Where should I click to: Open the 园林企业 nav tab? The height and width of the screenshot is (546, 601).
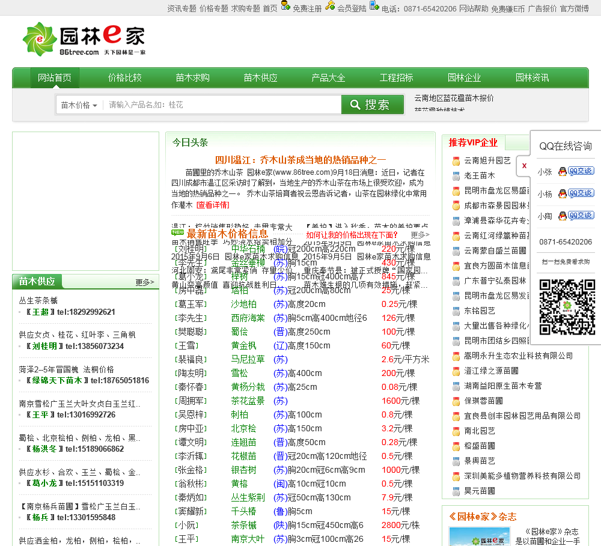(464, 77)
